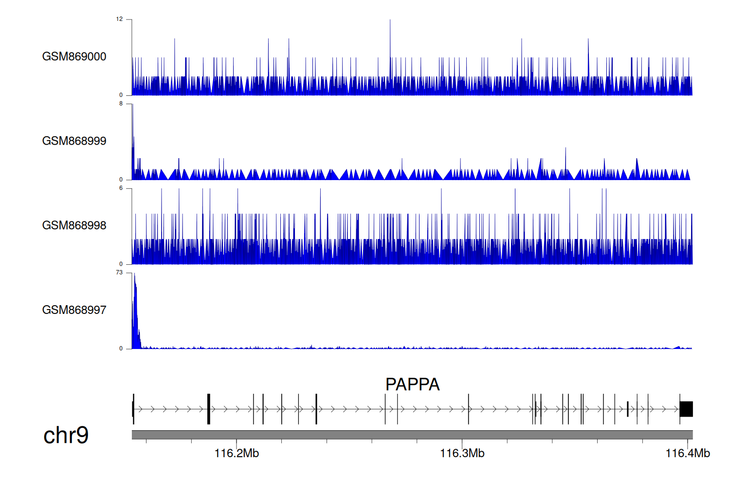Click the large final exon block of PAPPA
This screenshot has height=477, width=730.
(x=686, y=409)
